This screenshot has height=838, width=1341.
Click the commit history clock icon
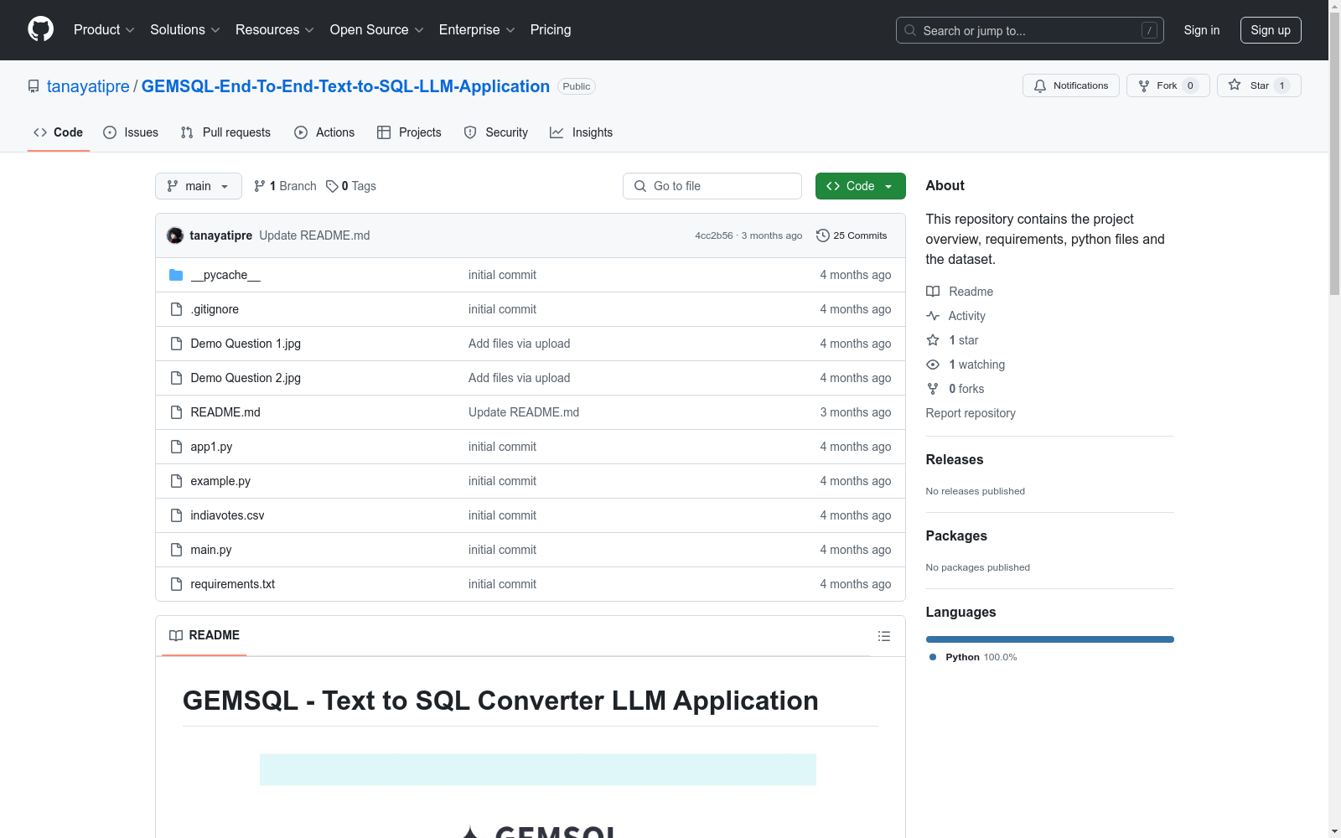click(x=823, y=235)
